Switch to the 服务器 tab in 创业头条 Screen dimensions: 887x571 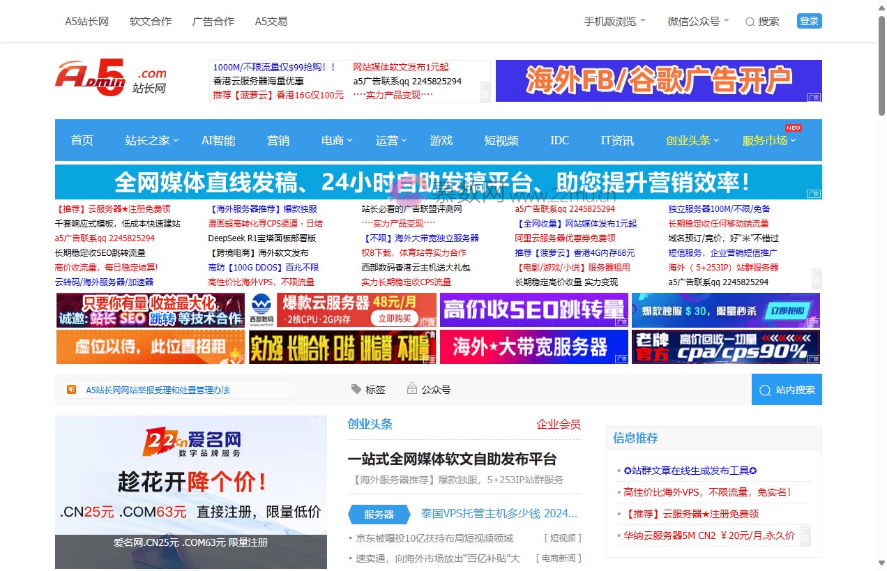click(x=379, y=514)
